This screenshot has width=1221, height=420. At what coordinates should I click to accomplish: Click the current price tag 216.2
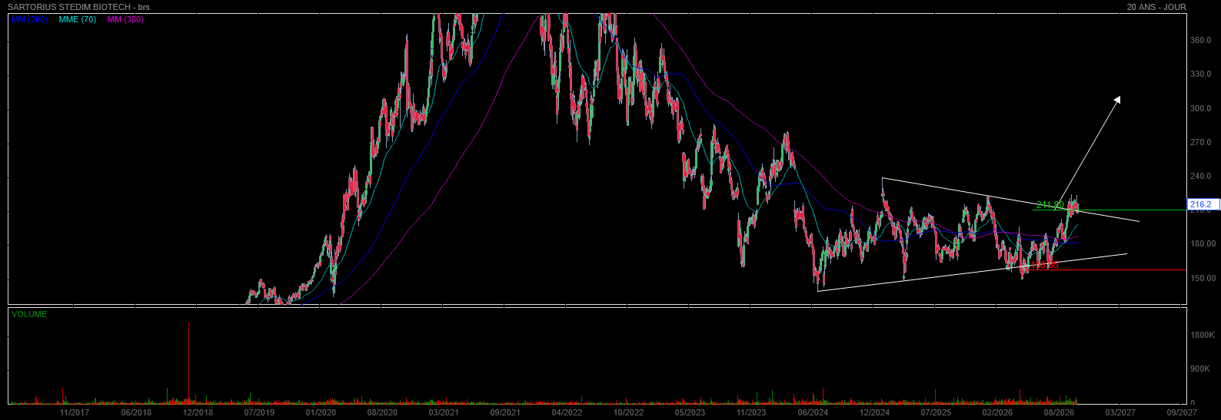pos(1203,204)
